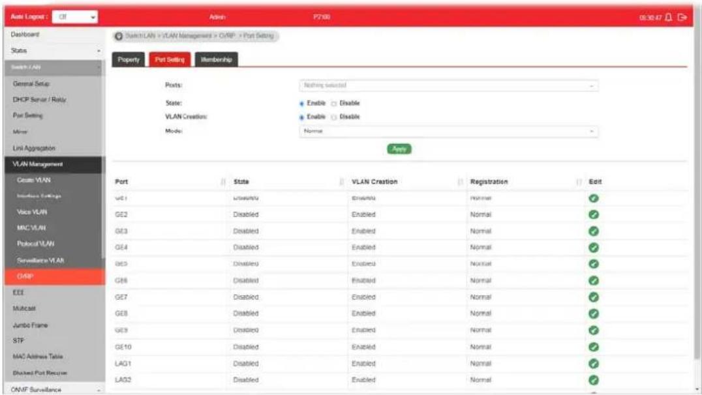The height and width of the screenshot is (395, 702).
Task: Open Protocol VLAN submenu item
Action: 35,244
